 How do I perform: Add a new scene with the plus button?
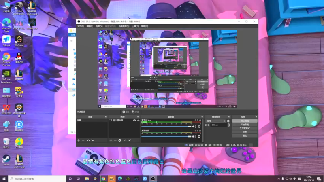tap(79, 140)
